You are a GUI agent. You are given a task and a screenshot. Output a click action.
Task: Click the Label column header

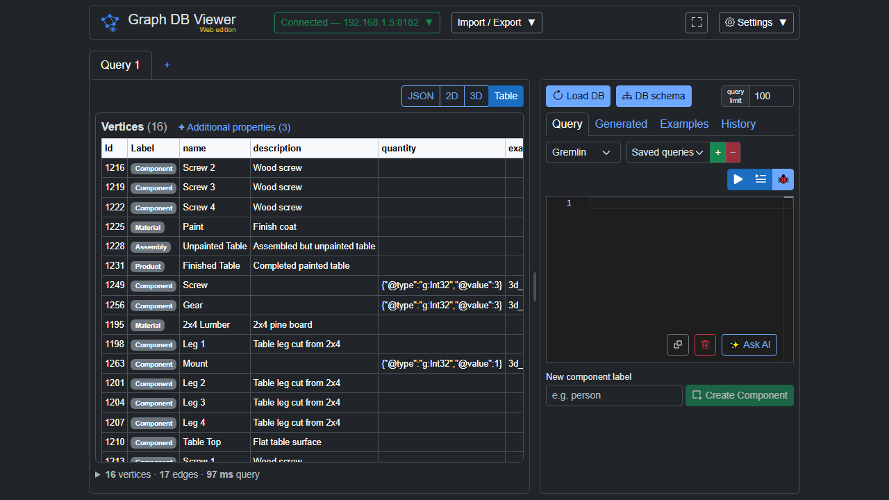pos(153,148)
